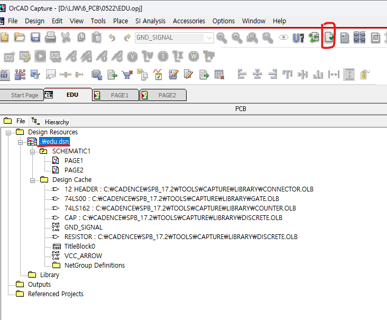Collapse the Design Resources tree node
Screen dimensions: 387x320
coord(8,133)
